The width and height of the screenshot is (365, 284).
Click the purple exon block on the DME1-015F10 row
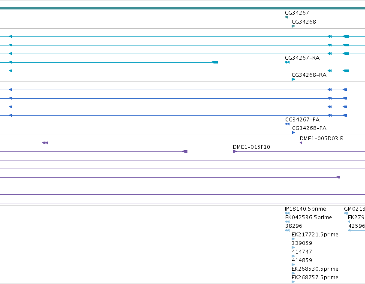185,151
